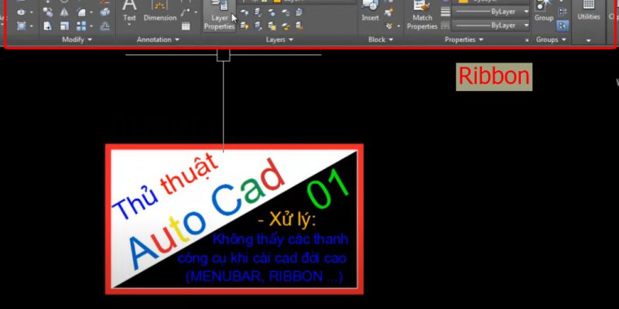Click the Group button
Image resolution: width=619 pixels, height=309 pixels.
pos(544,11)
